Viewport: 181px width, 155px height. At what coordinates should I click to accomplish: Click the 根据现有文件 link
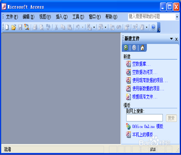coord(145,97)
